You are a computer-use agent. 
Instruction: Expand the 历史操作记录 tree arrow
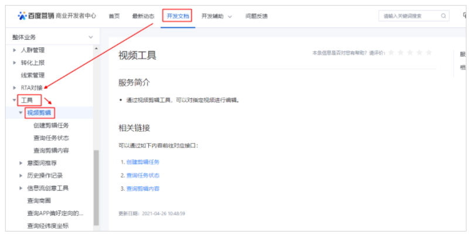click(21, 175)
